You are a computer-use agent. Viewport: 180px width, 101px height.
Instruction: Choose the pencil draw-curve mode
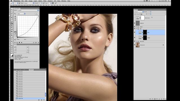point(15,34)
